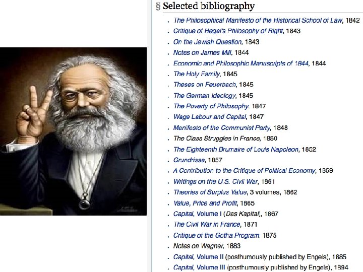This screenshot has width=363, height=272.
Task: Click the bearded man portrait image
Action: pos(73,131)
